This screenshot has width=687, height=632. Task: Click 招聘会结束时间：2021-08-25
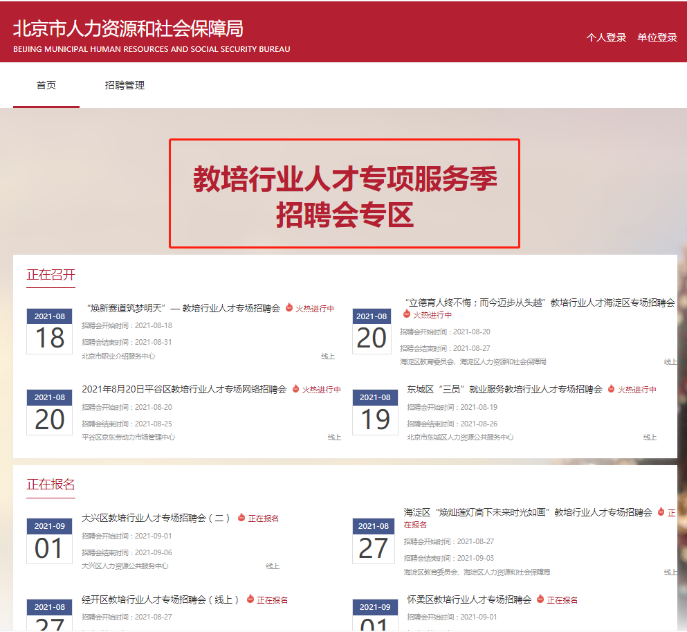127,424
